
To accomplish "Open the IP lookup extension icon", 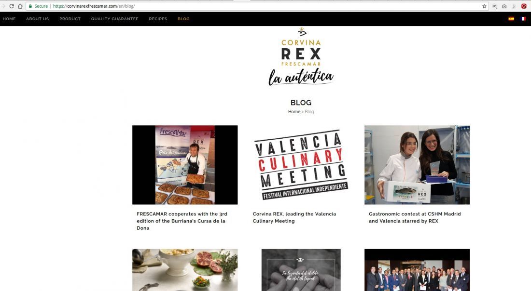I will click(494, 6).
